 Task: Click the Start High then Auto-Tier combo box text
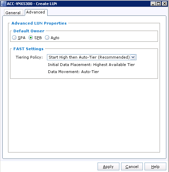89,57
